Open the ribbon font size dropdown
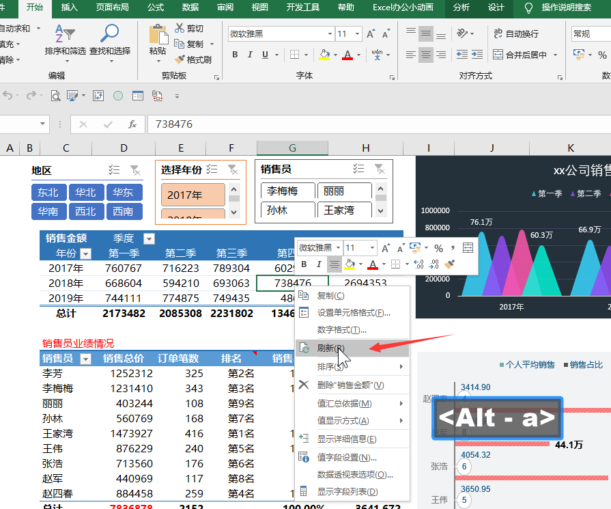Viewport: 611px width, 509px height. point(357,34)
